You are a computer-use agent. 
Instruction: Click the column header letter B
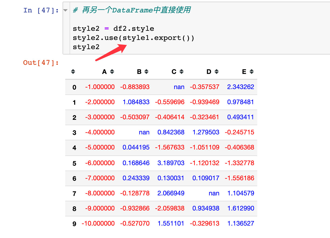(139, 72)
